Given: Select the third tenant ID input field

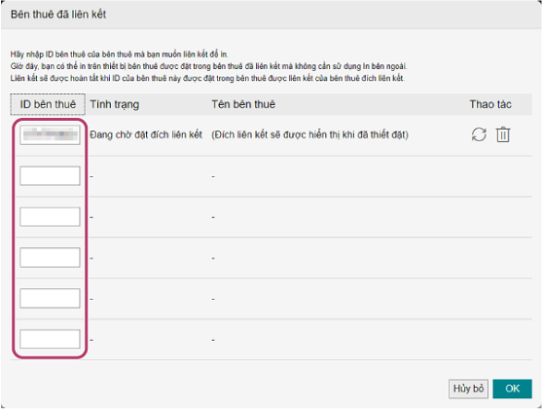Looking at the screenshot, I should tap(51, 216).
